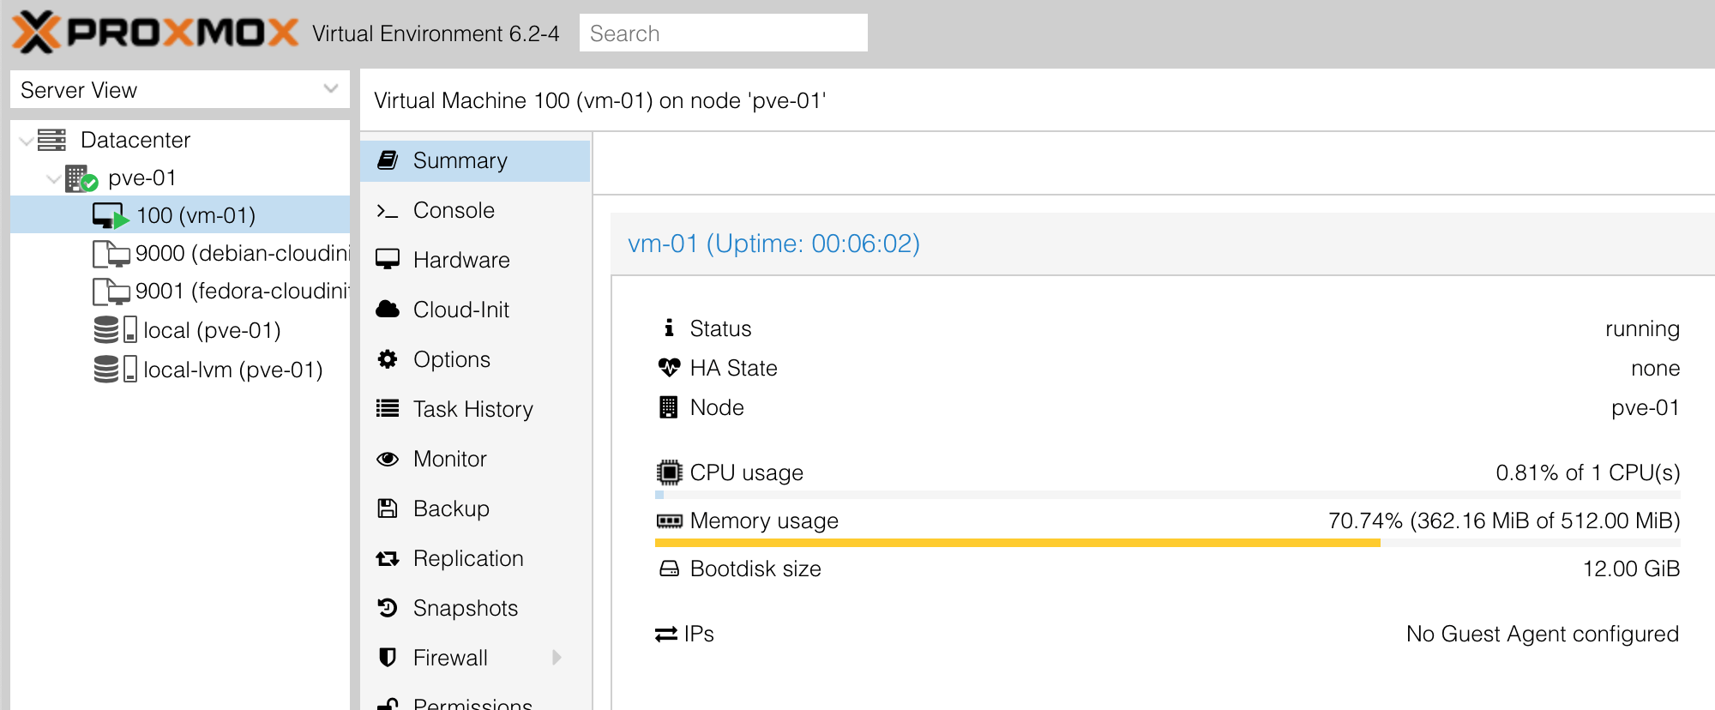Collapse the pve-01 tree node
This screenshot has height=710, width=1715.
pyautogui.click(x=54, y=178)
